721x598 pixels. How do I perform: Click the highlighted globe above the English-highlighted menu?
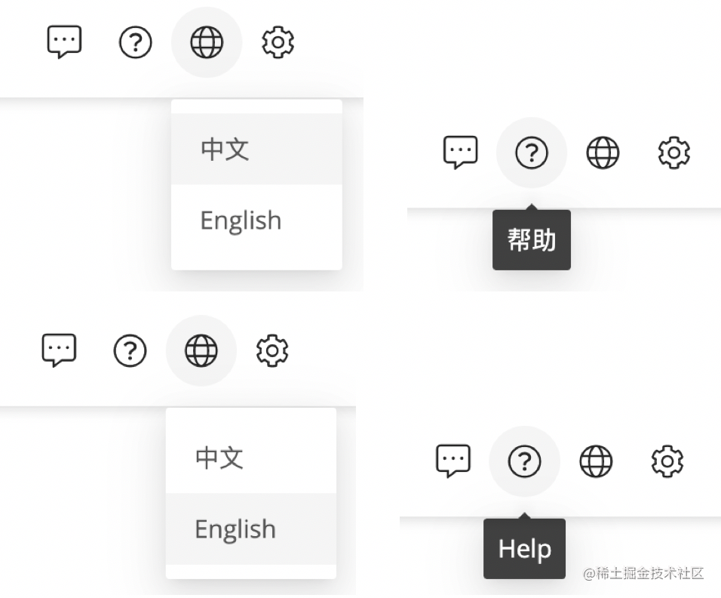click(201, 351)
